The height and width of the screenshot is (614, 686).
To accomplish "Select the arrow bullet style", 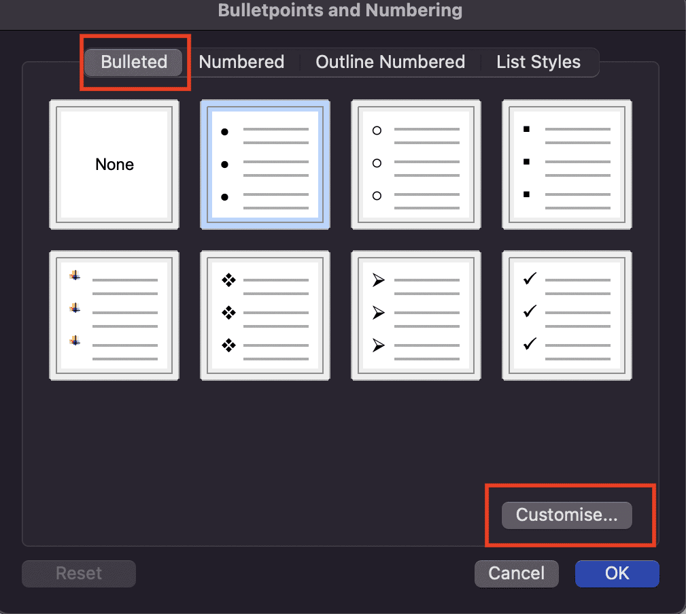I will click(x=415, y=315).
